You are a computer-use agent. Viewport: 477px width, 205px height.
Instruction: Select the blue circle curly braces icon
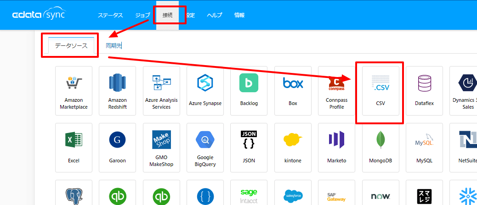click(x=205, y=196)
